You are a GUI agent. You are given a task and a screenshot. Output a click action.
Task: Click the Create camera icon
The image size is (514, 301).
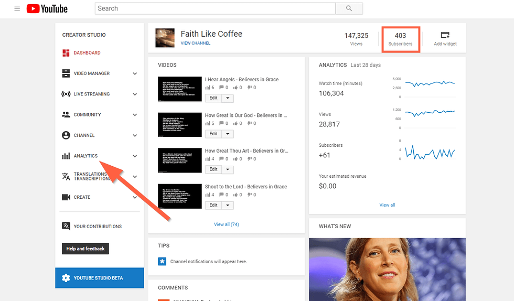point(66,197)
